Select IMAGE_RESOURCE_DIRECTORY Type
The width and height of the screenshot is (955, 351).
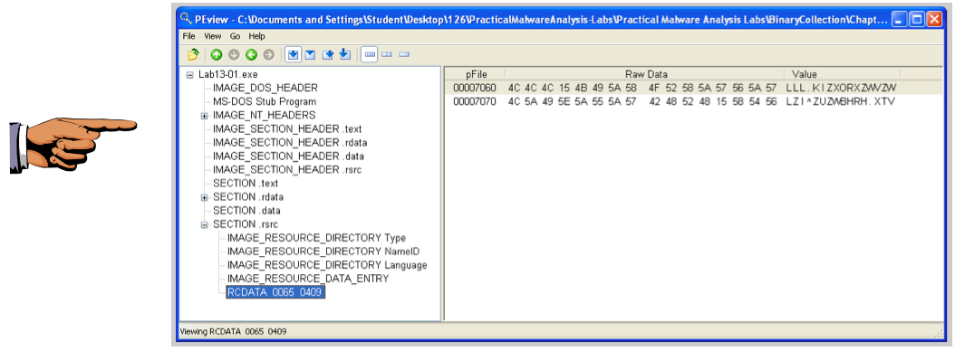[x=316, y=238]
